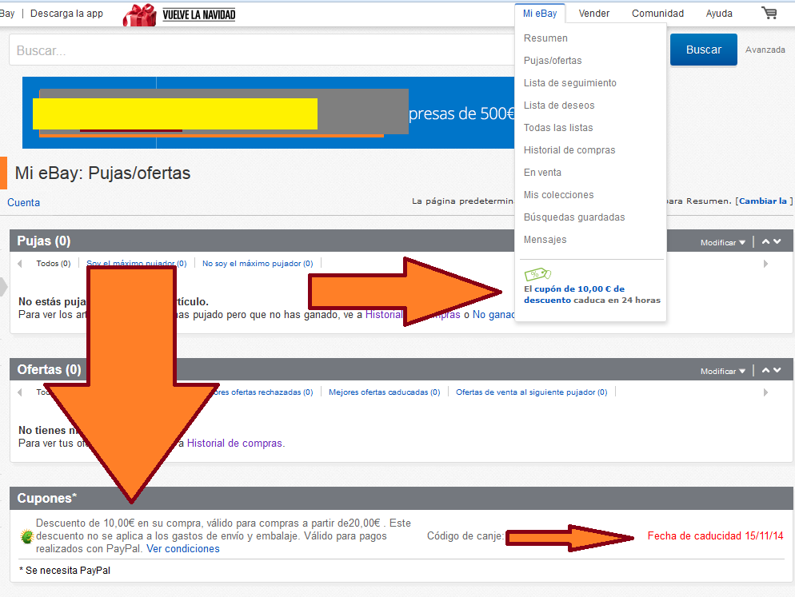
Task: Move Pujas section down with arrow
Action: (x=777, y=241)
